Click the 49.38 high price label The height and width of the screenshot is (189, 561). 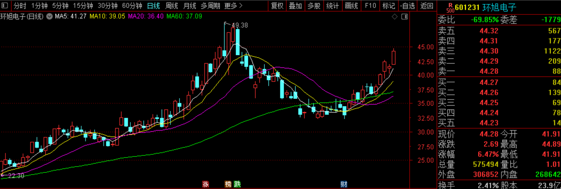[x=240, y=25]
